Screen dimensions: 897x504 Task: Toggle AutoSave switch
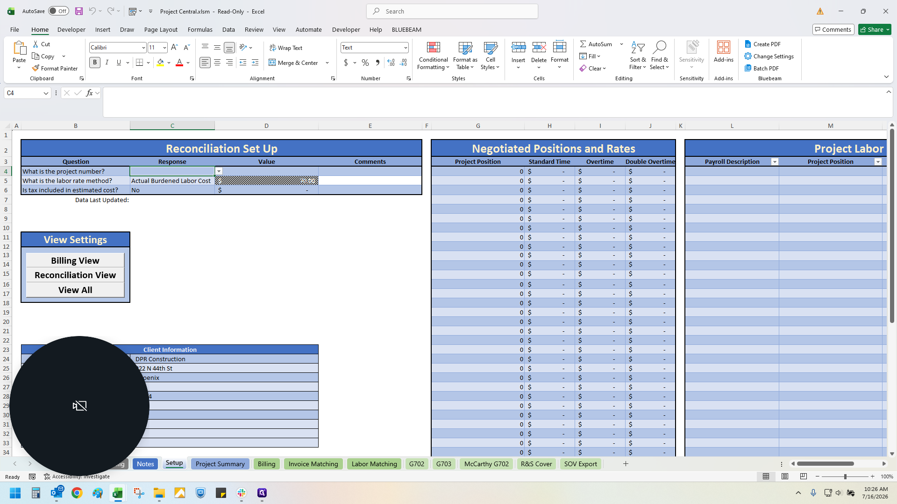(x=58, y=11)
